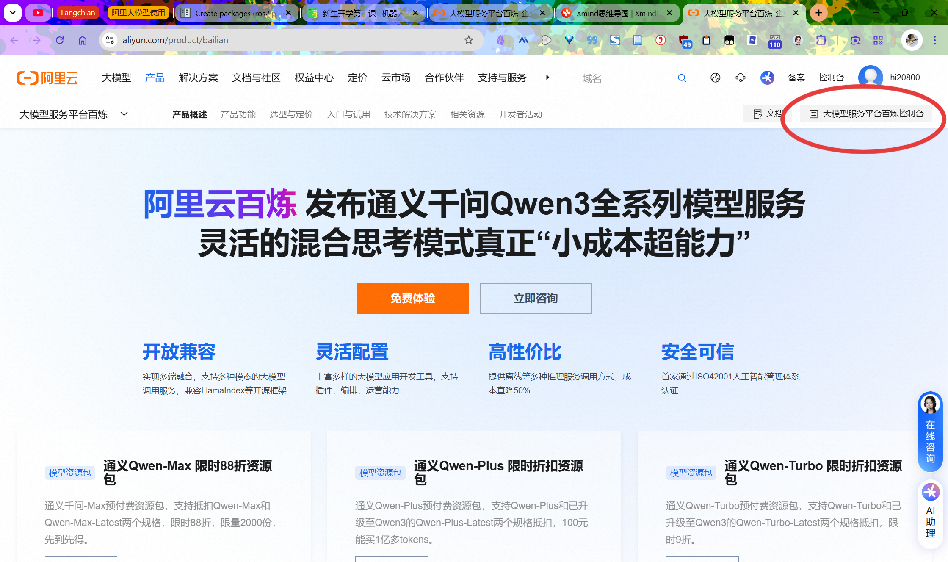Open the purple crystal extension icon
This screenshot has width=948, height=562.
click(501, 40)
